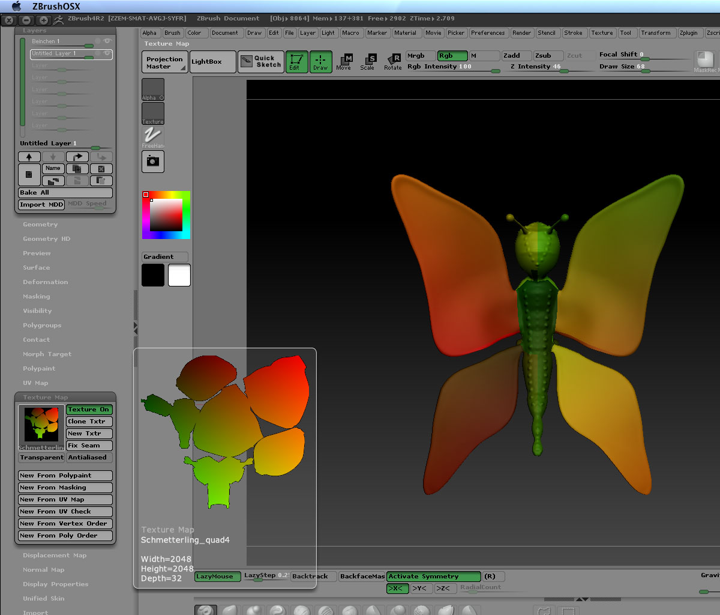Delete the layer with the X icon
The image size is (720, 615).
pyautogui.click(x=101, y=169)
